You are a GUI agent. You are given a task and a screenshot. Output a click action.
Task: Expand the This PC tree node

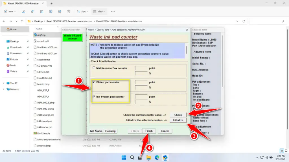[3, 84]
